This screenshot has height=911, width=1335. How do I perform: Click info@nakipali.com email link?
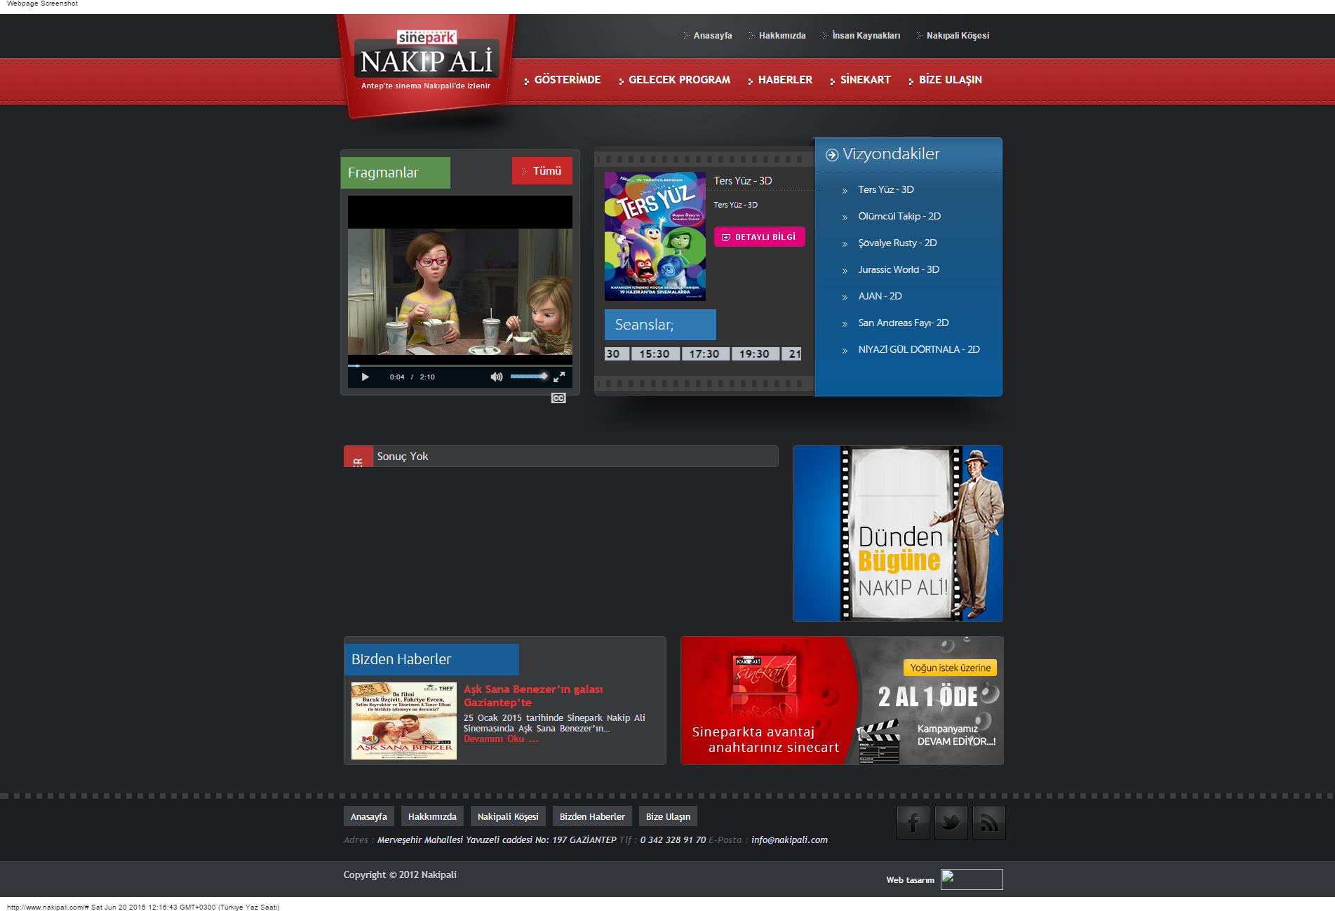[x=789, y=840]
